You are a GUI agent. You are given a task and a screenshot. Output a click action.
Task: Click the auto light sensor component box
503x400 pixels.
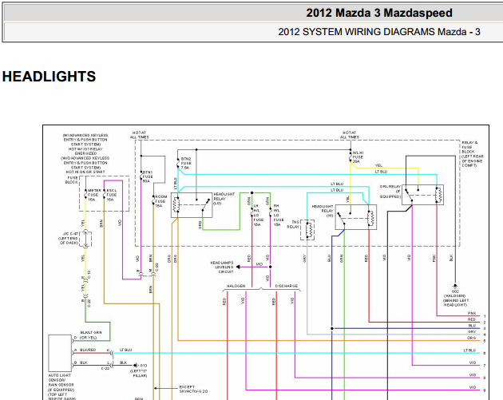(60, 353)
